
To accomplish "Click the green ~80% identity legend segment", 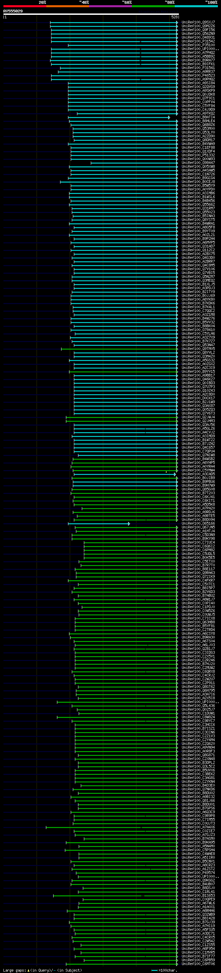I will point(153,6).
